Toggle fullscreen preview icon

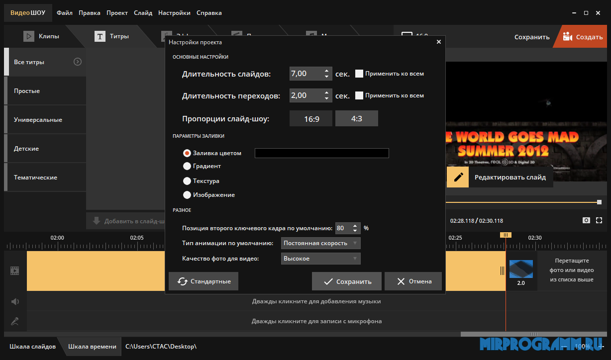click(x=599, y=220)
